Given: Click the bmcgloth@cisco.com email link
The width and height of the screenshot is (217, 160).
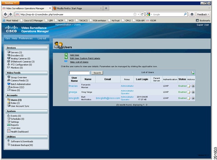Looking at the screenshot, I should pos(108,98).
